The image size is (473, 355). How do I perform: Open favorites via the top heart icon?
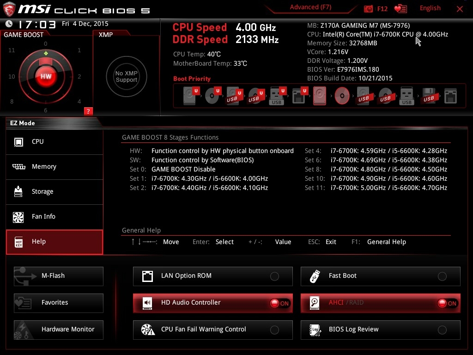(x=400, y=9)
